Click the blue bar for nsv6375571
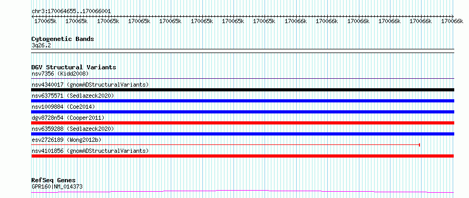Screen dimensions: 469x198 click(x=242, y=101)
